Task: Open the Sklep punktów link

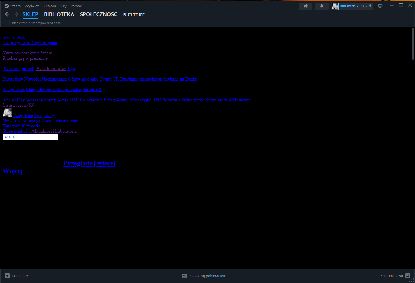Action: pyautogui.click(x=17, y=131)
